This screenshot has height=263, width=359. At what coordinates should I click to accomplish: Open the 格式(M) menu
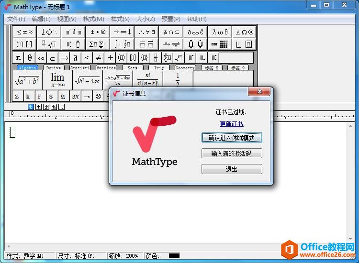(x=94, y=19)
